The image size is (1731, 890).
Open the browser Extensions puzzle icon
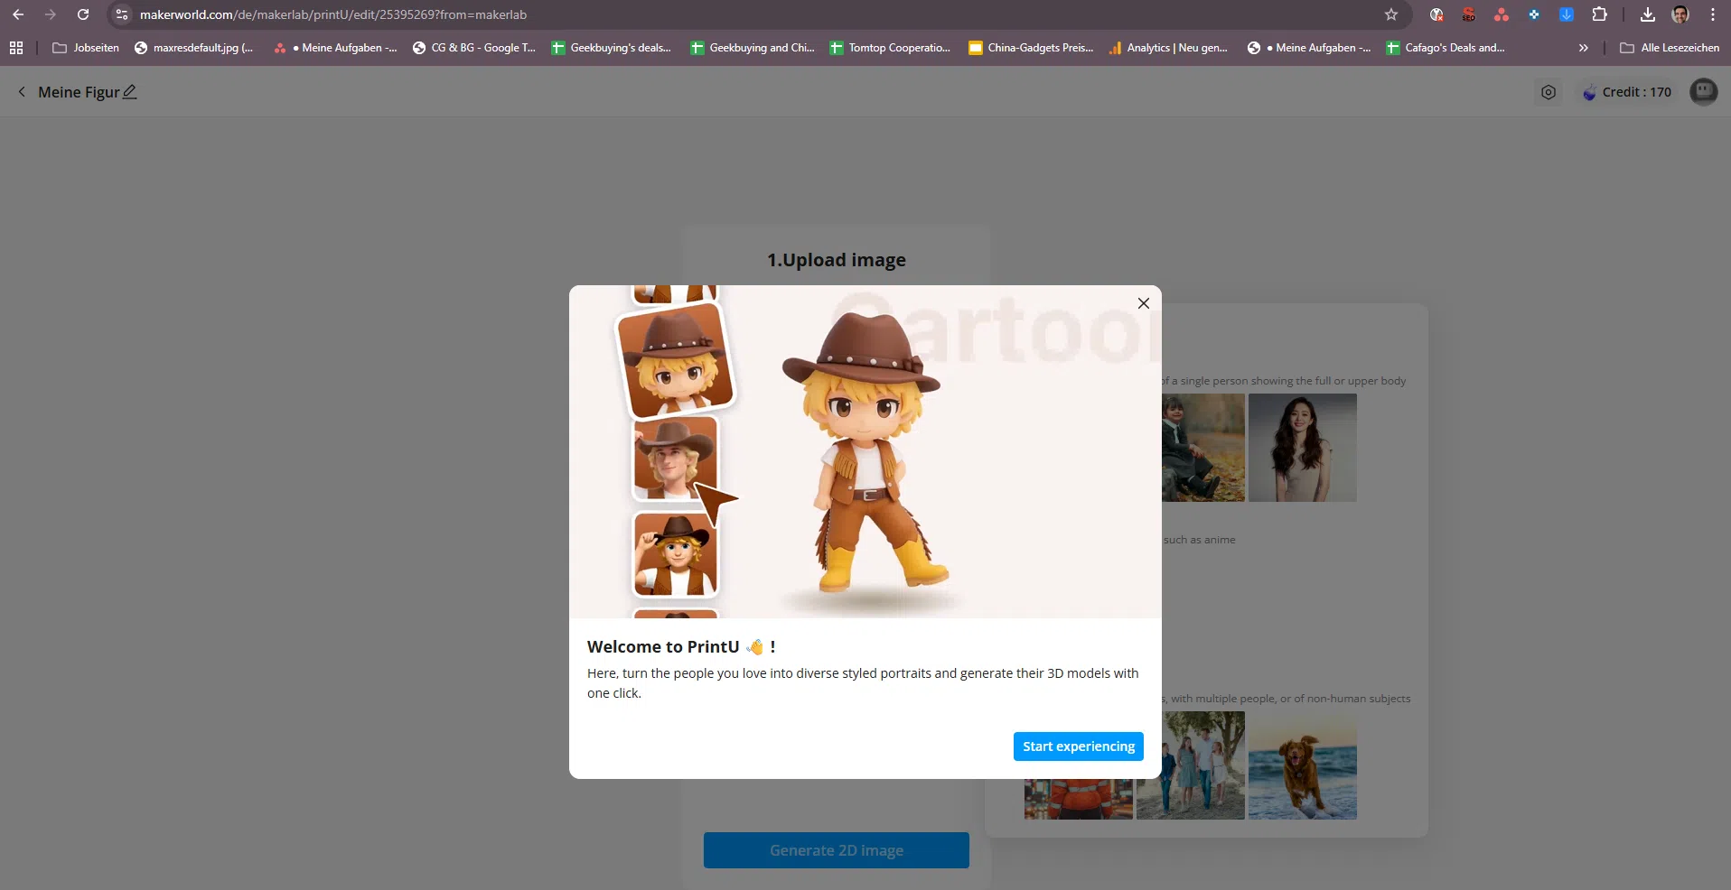1599,14
